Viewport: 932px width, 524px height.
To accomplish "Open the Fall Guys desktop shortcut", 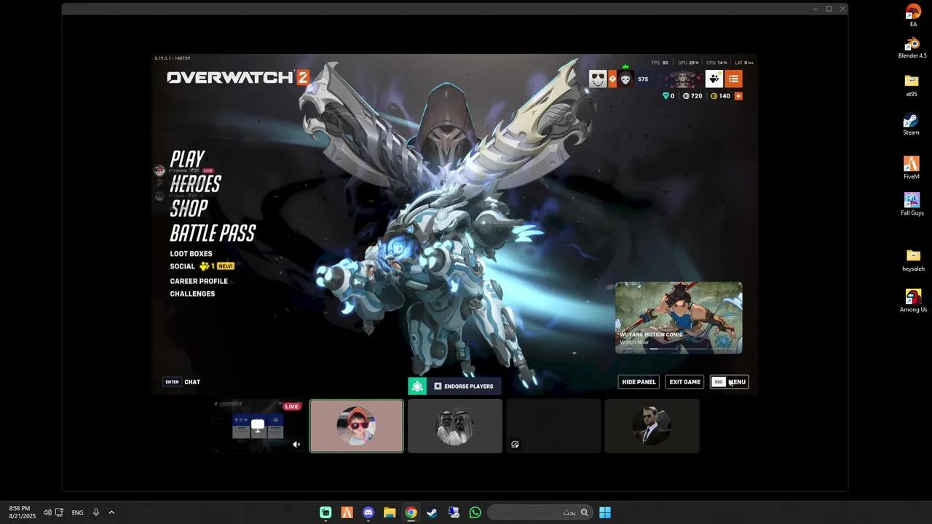I will click(x=912, y=204).
